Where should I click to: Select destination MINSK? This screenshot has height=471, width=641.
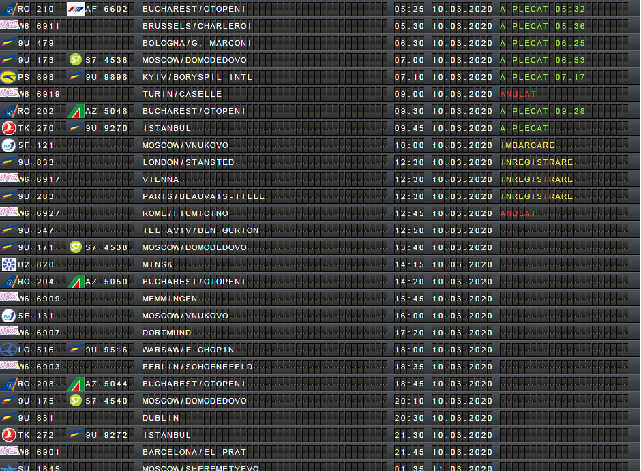point(158,264)
